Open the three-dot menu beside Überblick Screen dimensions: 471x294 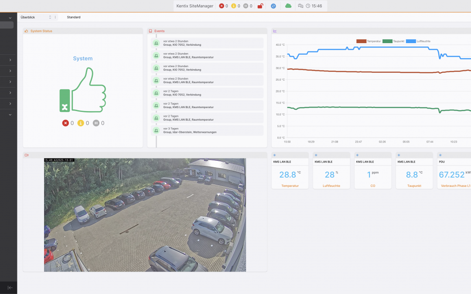pos(55,17)
